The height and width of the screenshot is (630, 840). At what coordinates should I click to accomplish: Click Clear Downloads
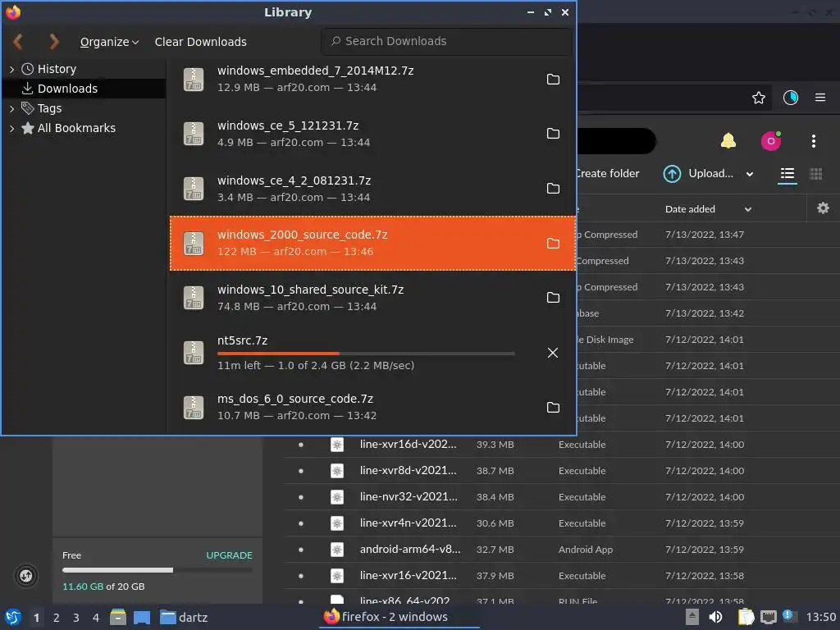pyautogui.click(x=200, y=42)
